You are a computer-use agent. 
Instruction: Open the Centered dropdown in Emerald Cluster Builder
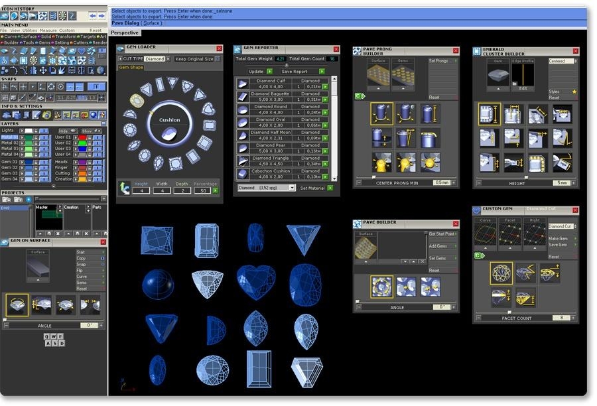pyautogui.click(x=562, y=61)
